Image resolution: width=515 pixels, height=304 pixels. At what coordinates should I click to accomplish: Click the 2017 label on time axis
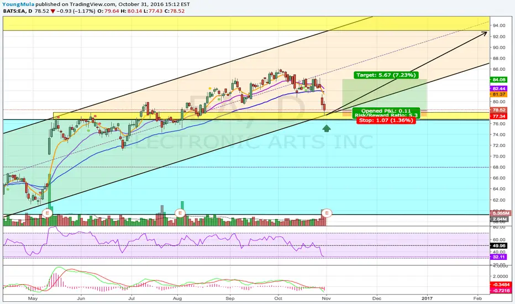click(x=427, y=298)
